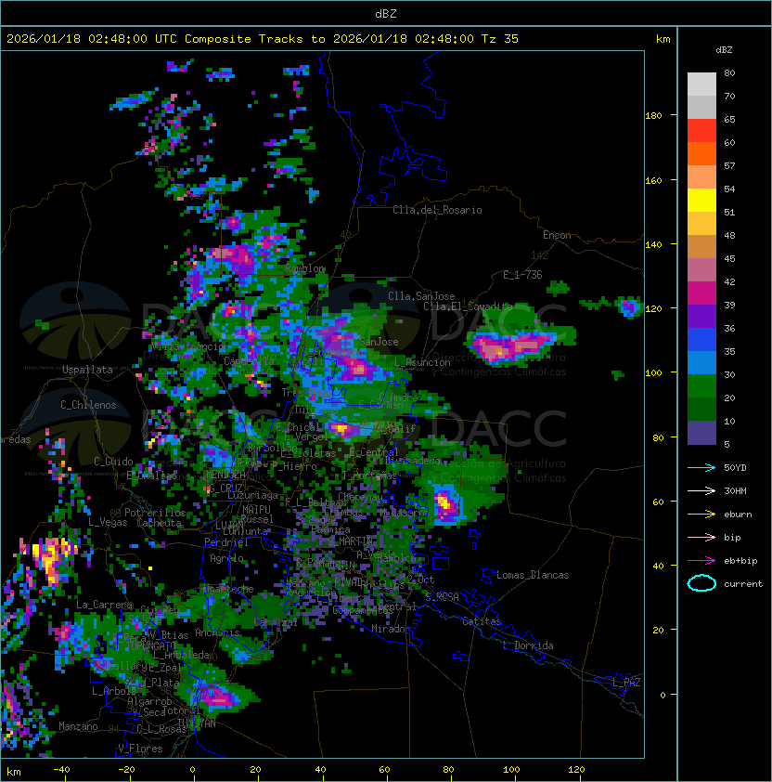This screenshot has height=782, width=772.
Task: Click the 'C_Guido' map label
Action: pyautogui.click(x=113, y=462)
